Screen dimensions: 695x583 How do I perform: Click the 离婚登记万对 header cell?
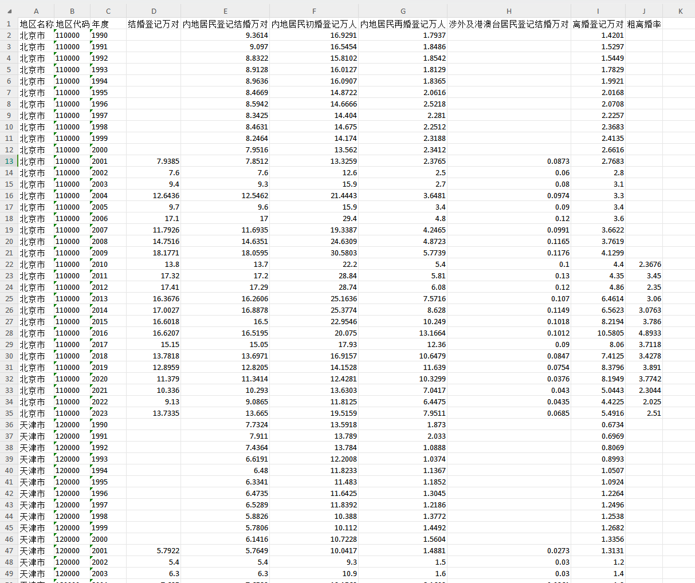598,23
